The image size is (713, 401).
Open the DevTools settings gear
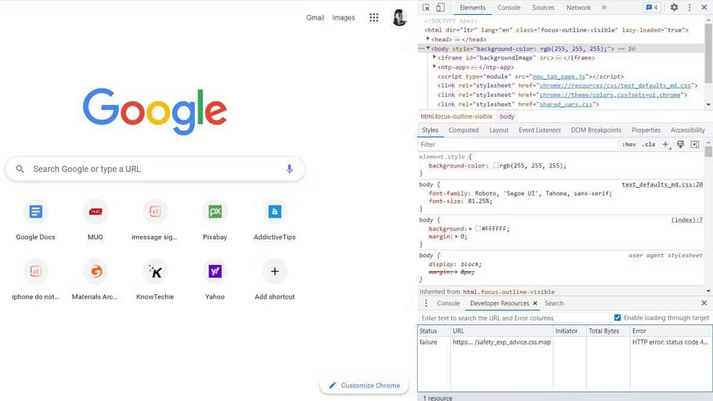click(x=674, y=7)
